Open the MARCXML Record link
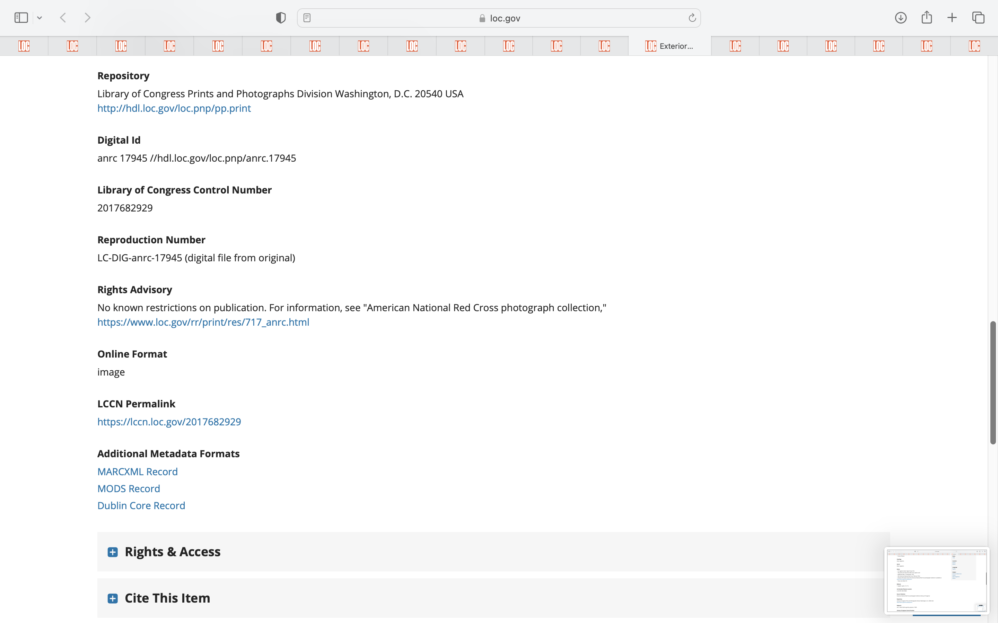Image resolution: width=998 pixels, height=623 pixels. click(137, 471)
